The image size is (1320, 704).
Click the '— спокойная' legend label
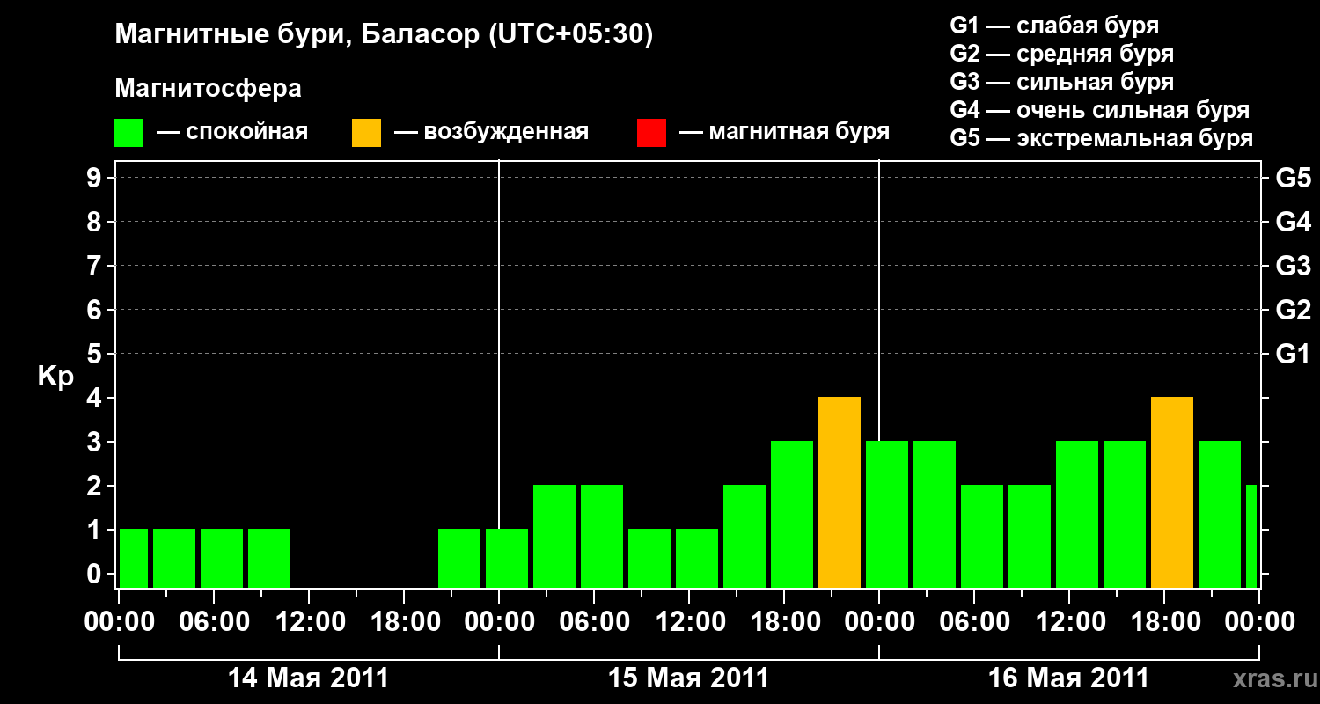point(232,133)
